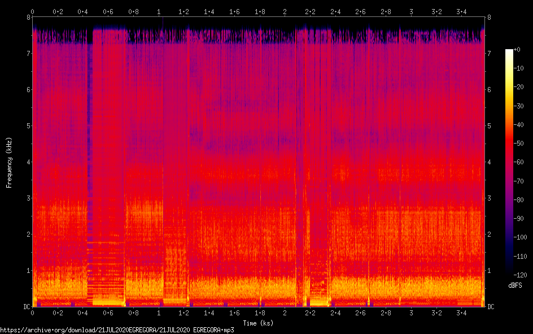Click the '3·4' tick on top time axis

tap(462, 12)
